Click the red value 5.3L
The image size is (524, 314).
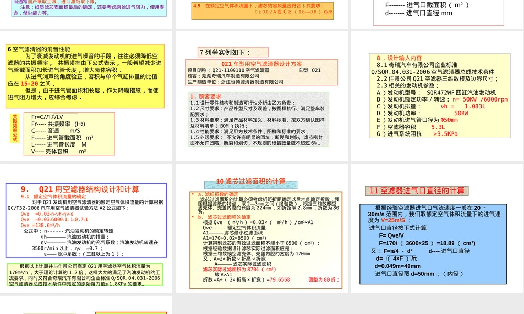[438, 127]
